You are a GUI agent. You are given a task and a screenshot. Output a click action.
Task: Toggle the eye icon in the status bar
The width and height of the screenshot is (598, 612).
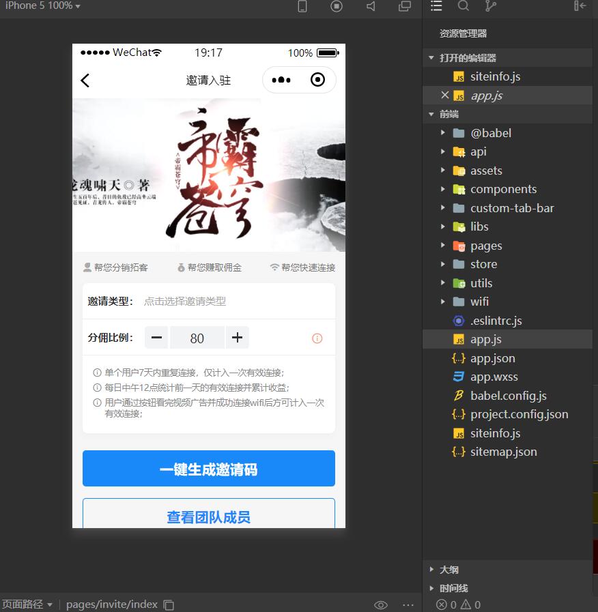click(x=380, y=604)
